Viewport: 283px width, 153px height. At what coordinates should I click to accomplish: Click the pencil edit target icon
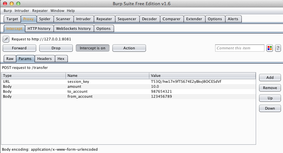click(x=6, y=39)
